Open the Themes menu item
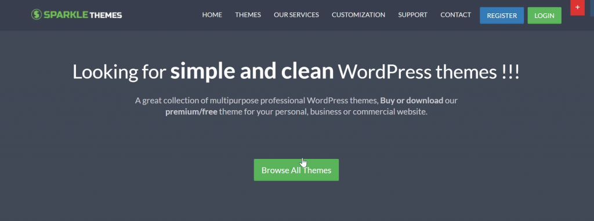594x221 pixels. (248, 15)
